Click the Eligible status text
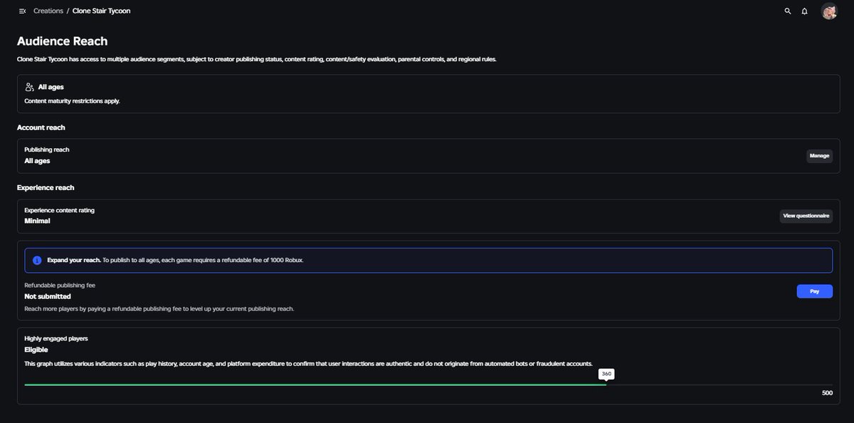854x423 pixels. [36, 350]
